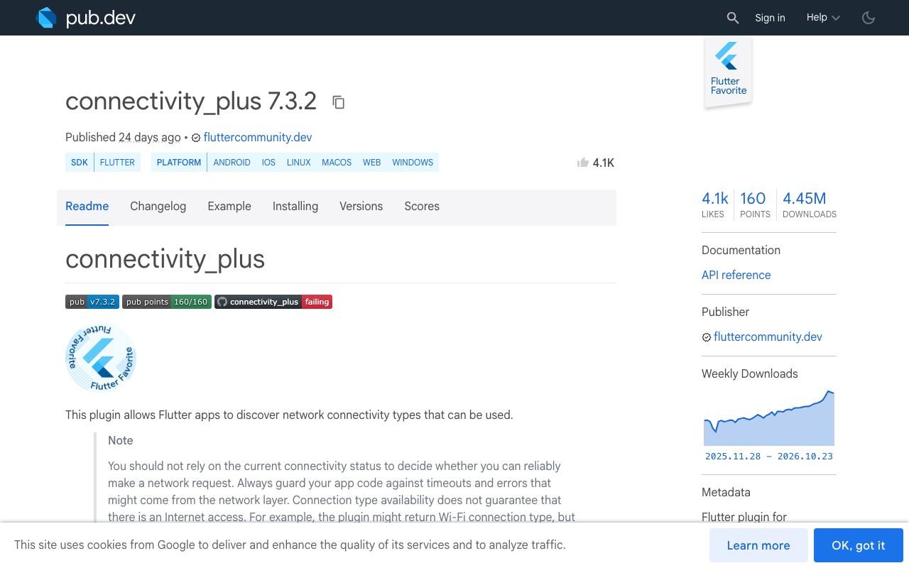Select the WEB platform tag
The image size is (909, 568).
(x=372, y=163)
